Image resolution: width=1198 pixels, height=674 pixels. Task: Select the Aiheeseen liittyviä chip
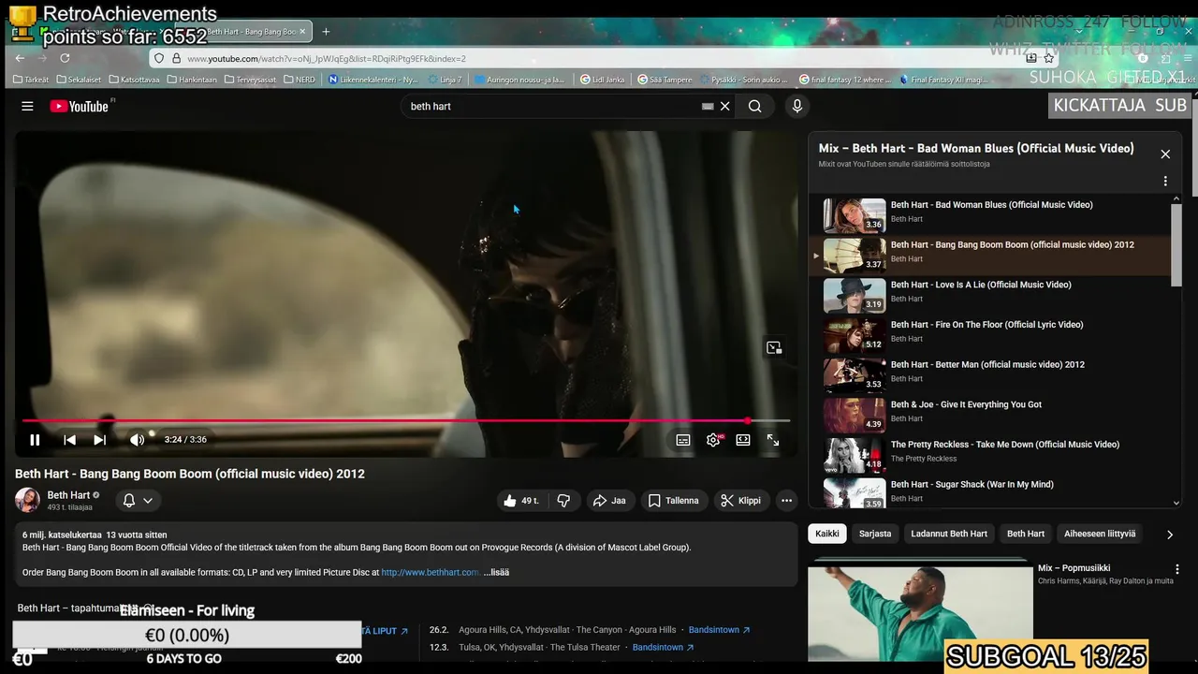pyautogui.click(x=1100, y=534)
